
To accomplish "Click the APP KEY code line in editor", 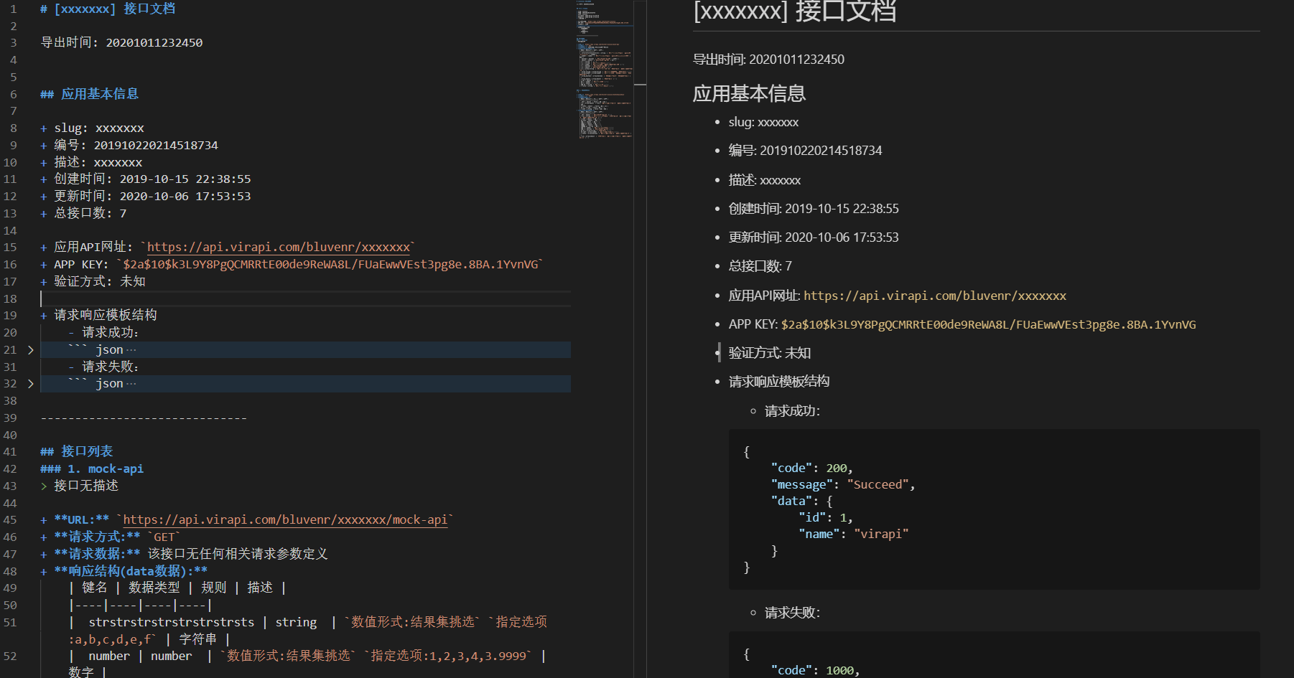I will click(292, 265).
